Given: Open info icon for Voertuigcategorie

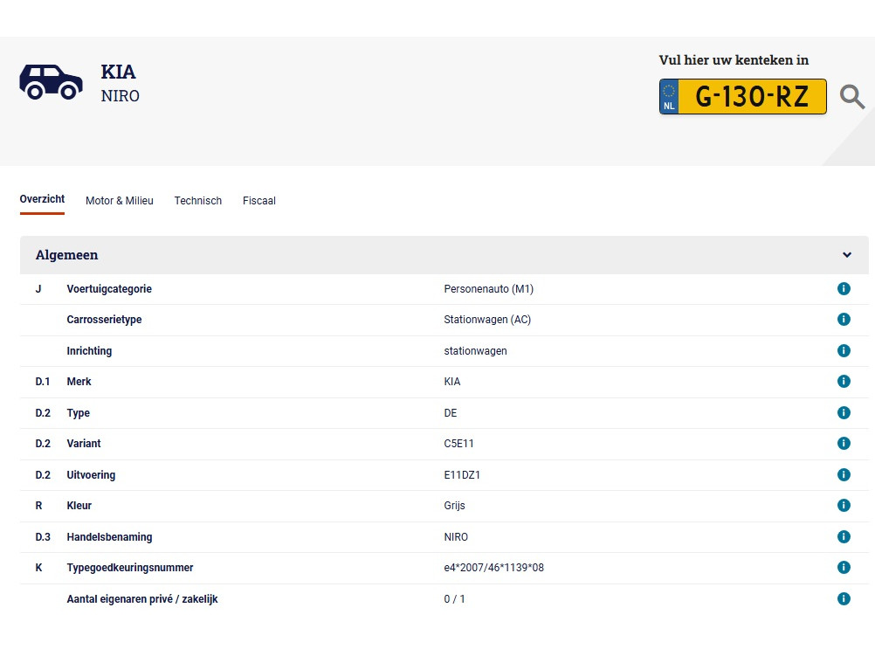Looking at the screenshot, I should pyautogui.click(x=844, y=288).
